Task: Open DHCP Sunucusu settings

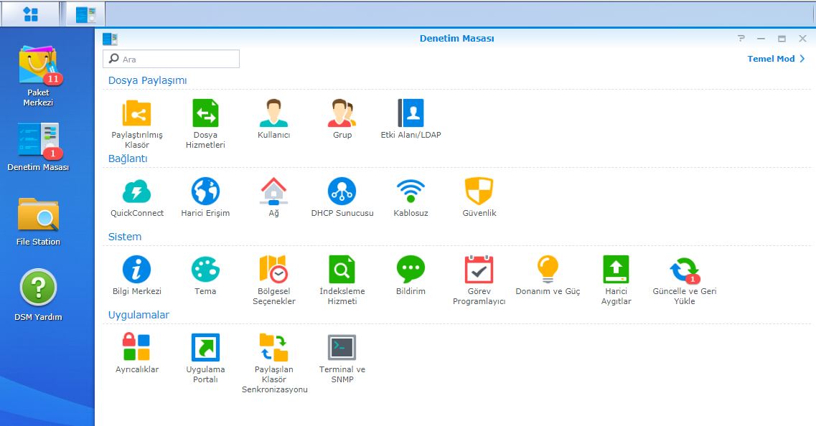Action: click(342, 191)
